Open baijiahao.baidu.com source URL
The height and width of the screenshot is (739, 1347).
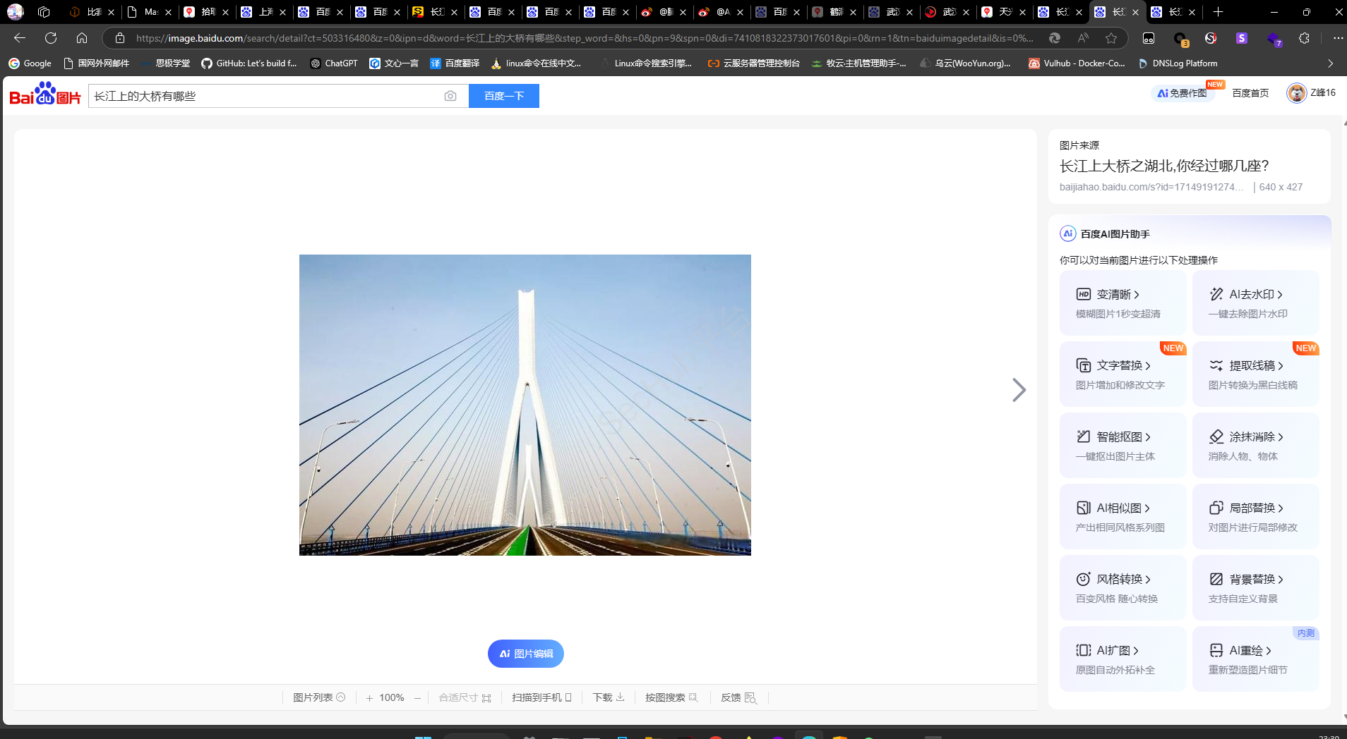tap(1151, 187)
